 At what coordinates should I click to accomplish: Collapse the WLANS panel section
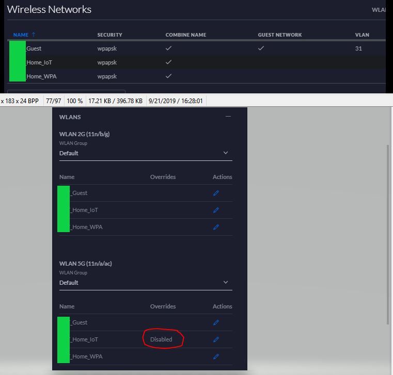point(228,117)
